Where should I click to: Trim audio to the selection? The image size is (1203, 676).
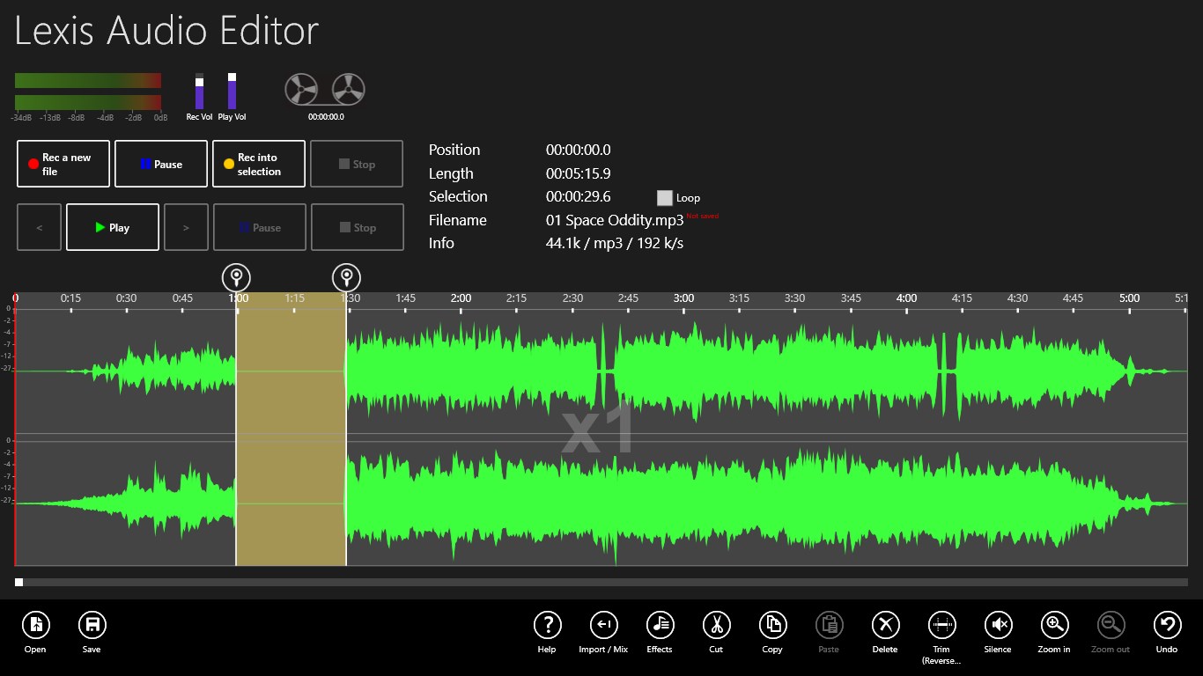pyautogui.click(x=942, y=626)
